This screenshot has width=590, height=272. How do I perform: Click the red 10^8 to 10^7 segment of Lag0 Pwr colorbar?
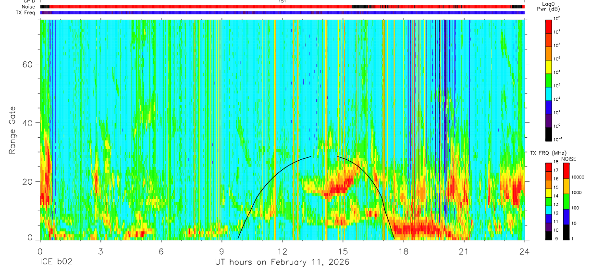click(549, 25)
